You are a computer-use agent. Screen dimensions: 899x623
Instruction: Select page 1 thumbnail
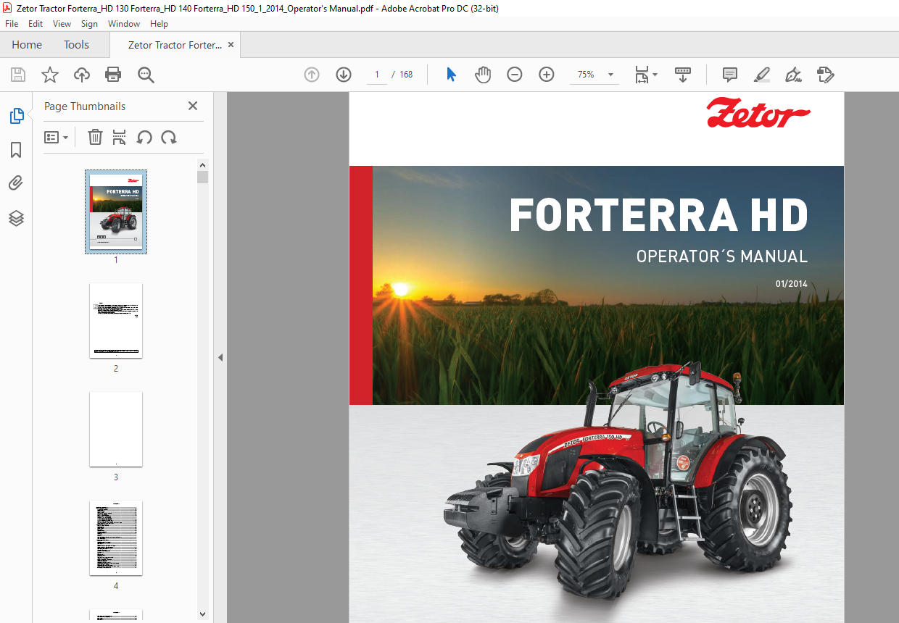click(116, 212)
